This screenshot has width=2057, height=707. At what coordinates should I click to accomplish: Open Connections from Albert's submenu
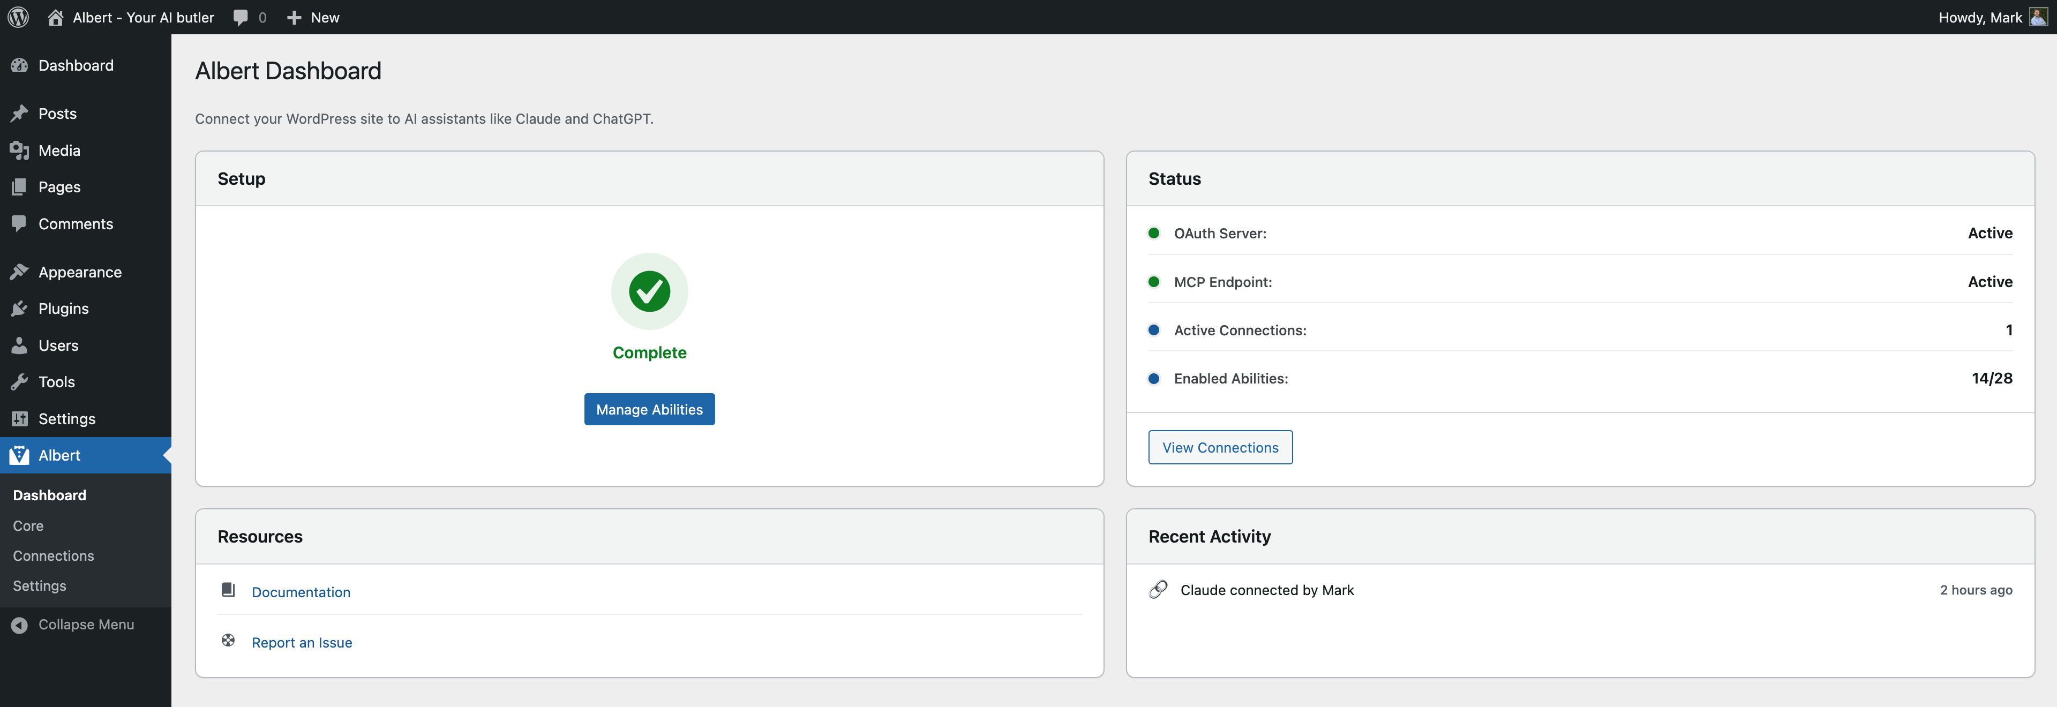tap(52, 555)
